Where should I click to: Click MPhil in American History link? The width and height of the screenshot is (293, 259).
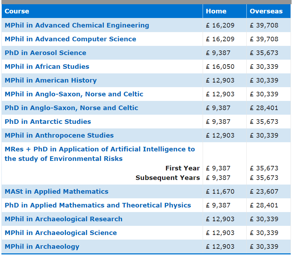tap(50, 80)
